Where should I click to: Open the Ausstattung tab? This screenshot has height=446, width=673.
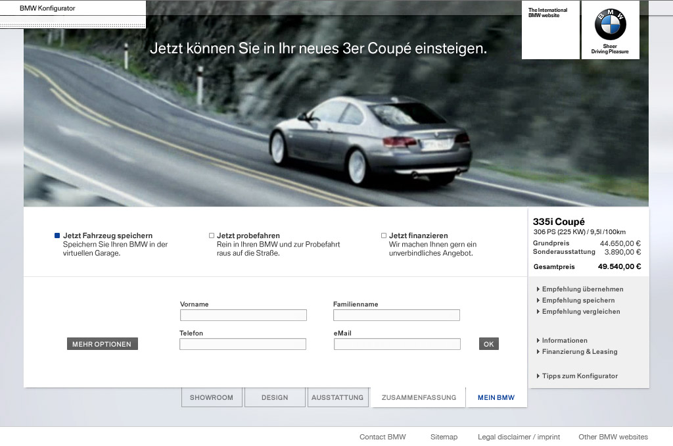pos(338,397)
